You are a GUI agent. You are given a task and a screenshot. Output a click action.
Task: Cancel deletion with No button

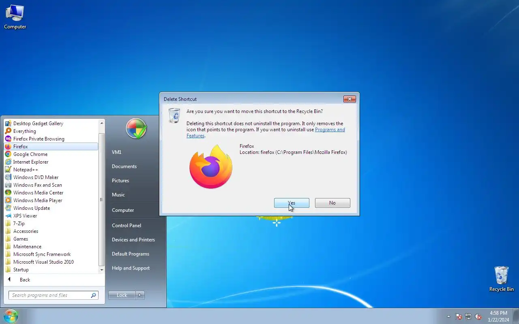pos(332,203)
